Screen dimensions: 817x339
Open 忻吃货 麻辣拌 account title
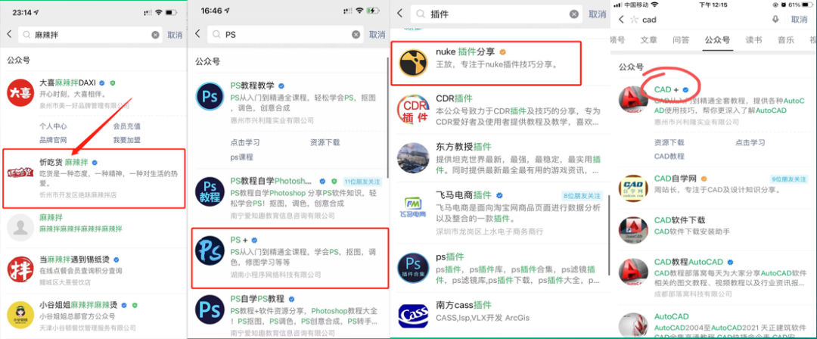(64, 162)
